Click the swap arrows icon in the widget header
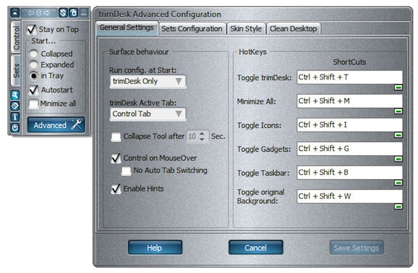This screenshot has width=418, height=273. click(x=63, y=13)
